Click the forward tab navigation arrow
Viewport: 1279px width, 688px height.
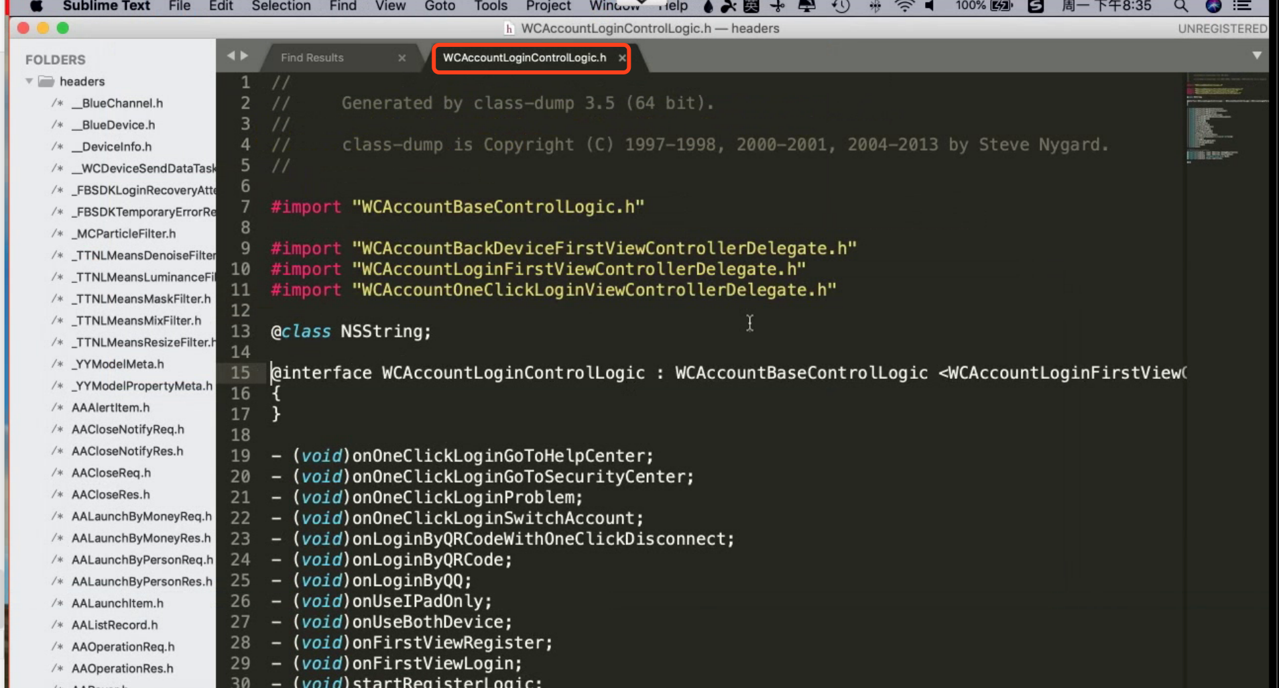pyautogui.click(x=245, y=56)
